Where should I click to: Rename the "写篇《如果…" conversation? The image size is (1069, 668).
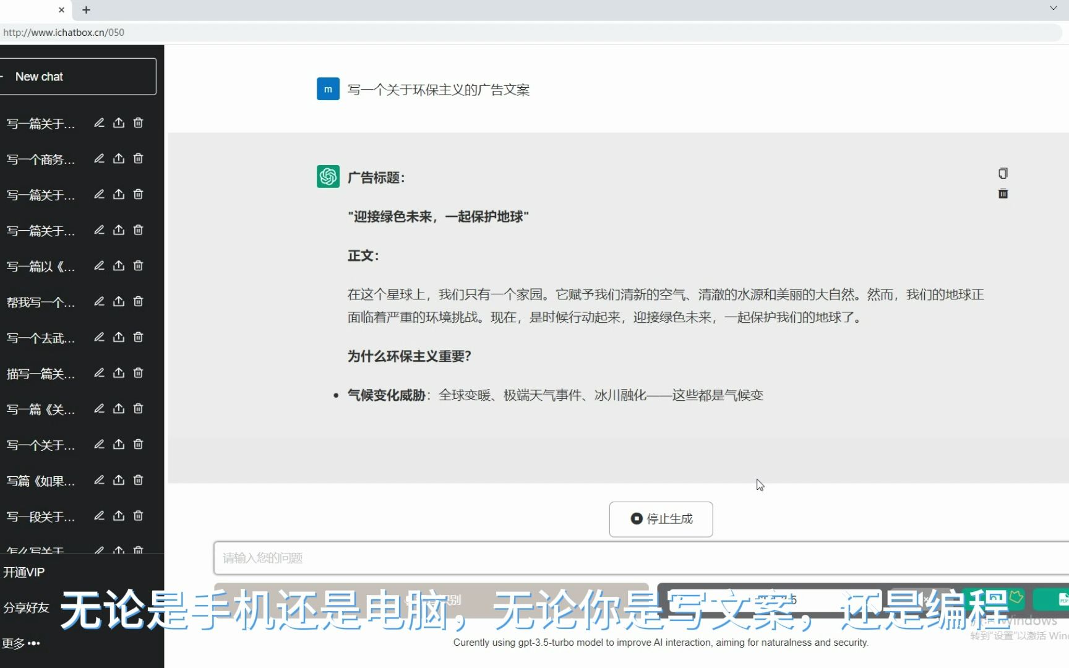(99, 480)
